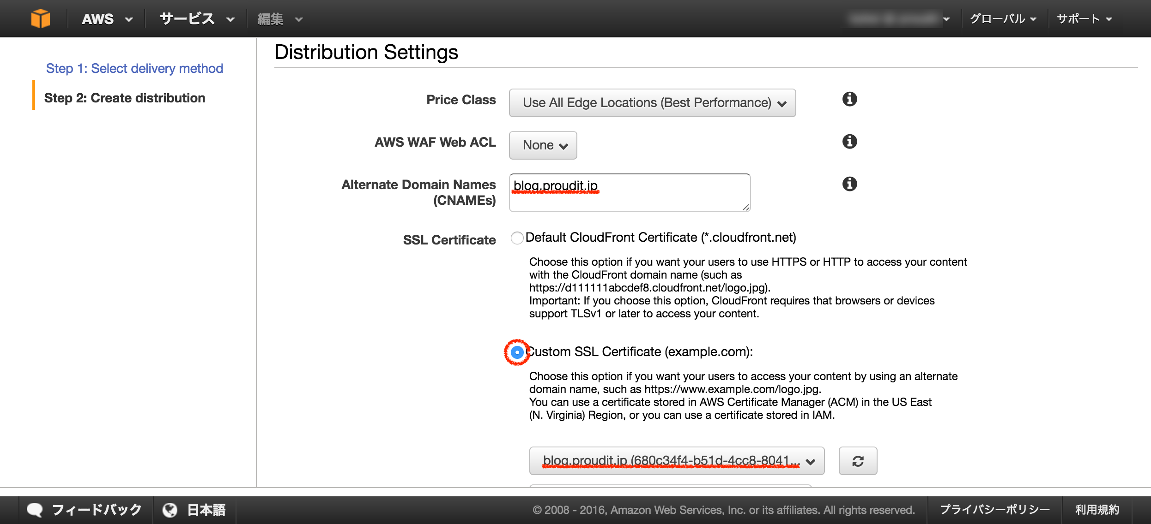Click the 利用規約 footer link
1151x524 pixels.
(x=1097, y=510)
